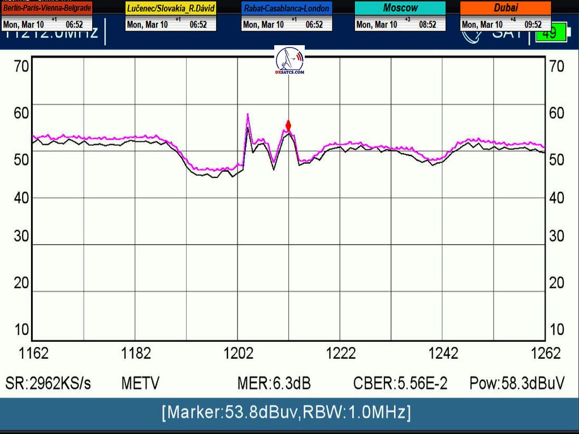Open the Rabat-Casablanca-London clock label
The image size is (579, 434).
[287, 8]
